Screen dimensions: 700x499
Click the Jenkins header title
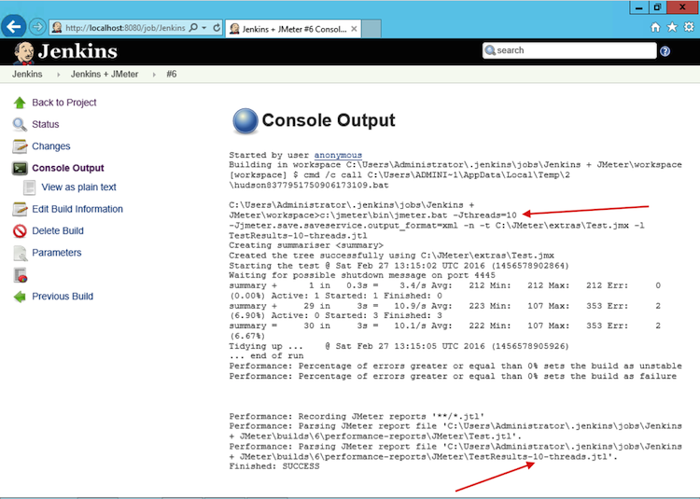(x=77, y=51)
